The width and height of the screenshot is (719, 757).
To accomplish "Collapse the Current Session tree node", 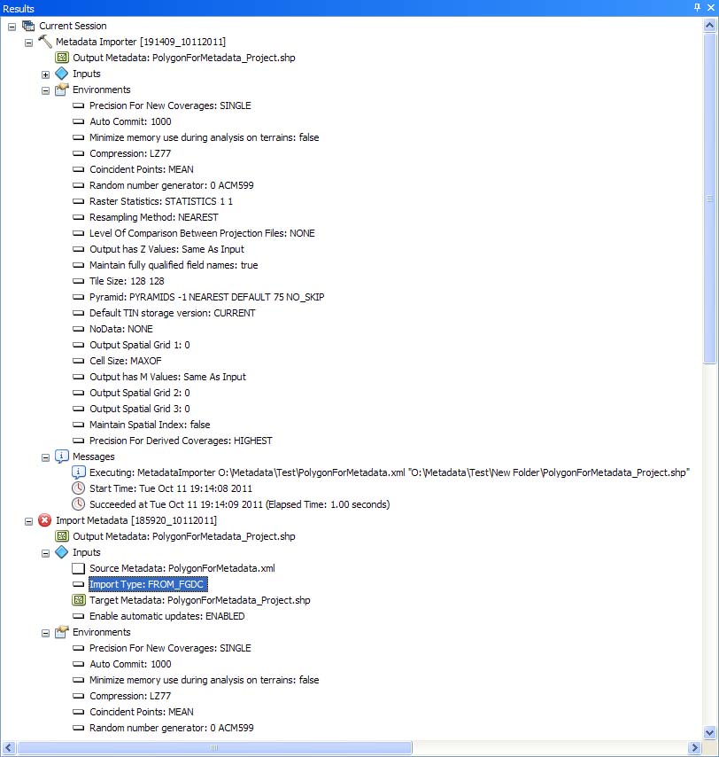I will pyautogui.click(x=12, y=26).
